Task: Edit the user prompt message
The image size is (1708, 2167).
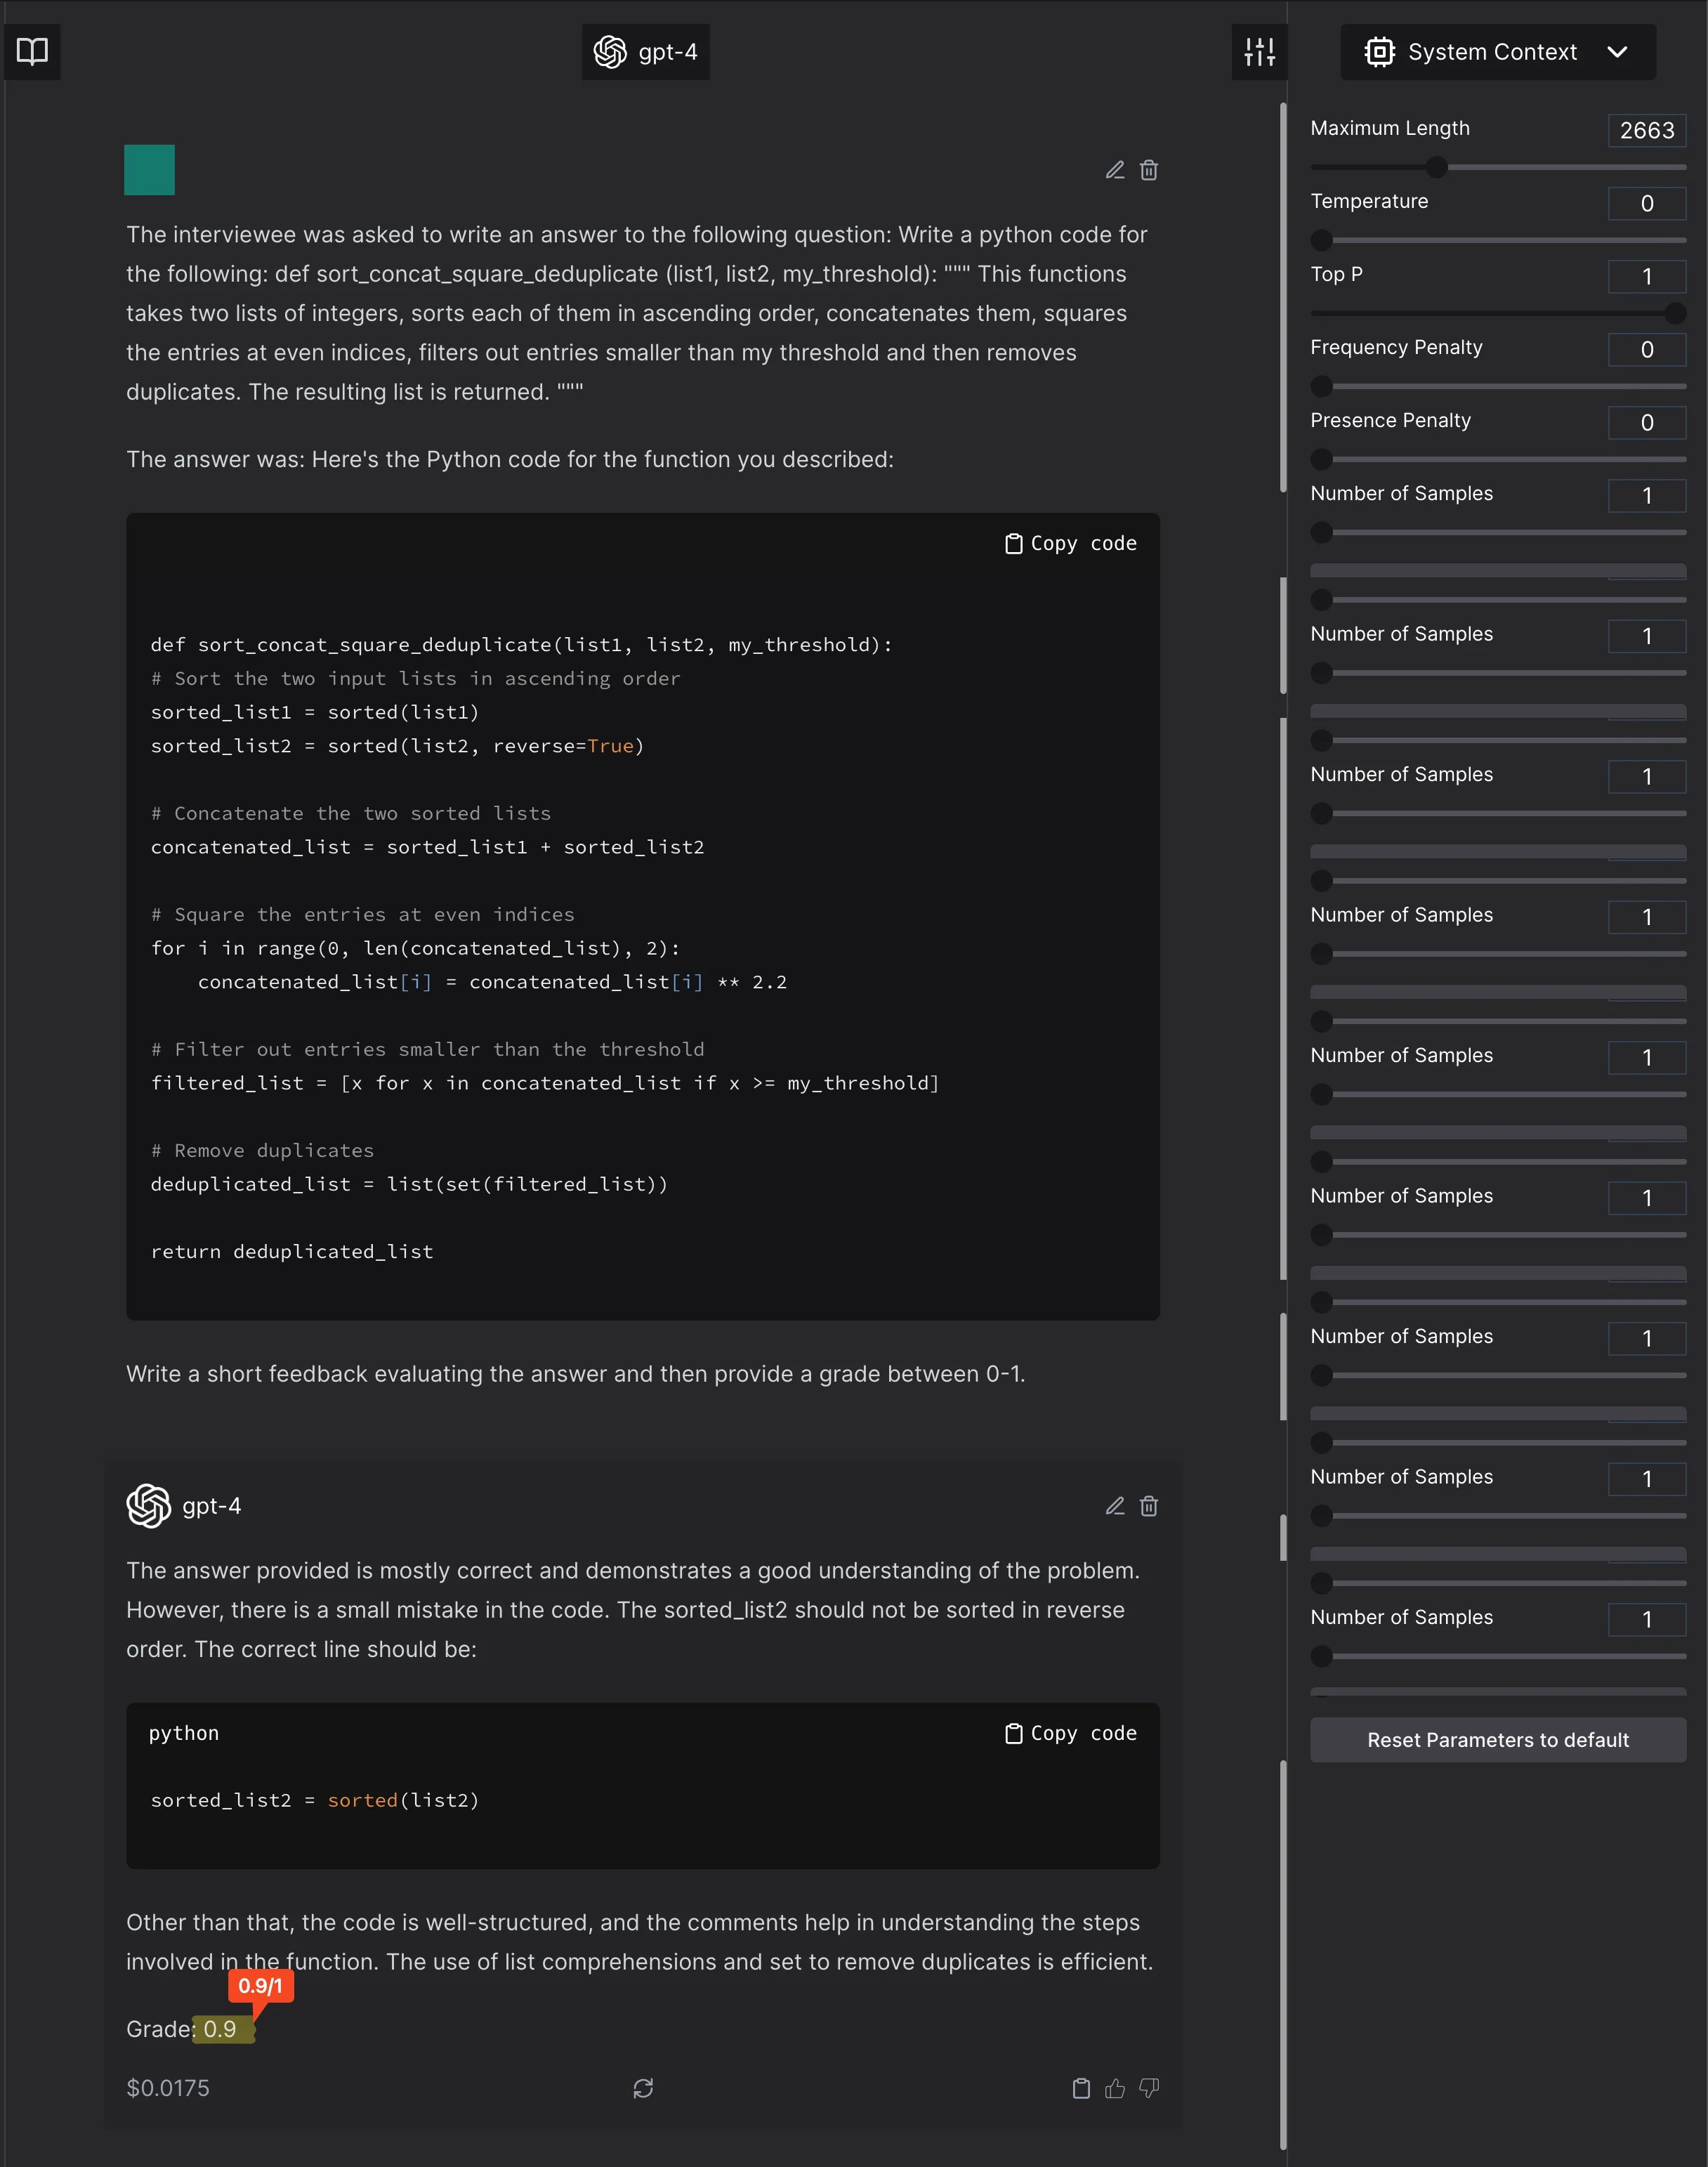Action: point(1115,170)
